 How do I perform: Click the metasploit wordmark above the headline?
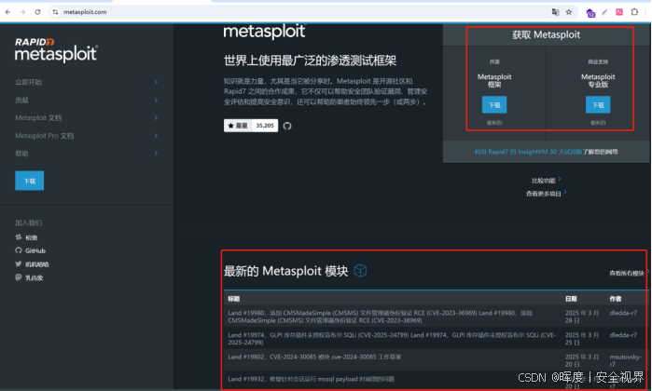point(265,32)
